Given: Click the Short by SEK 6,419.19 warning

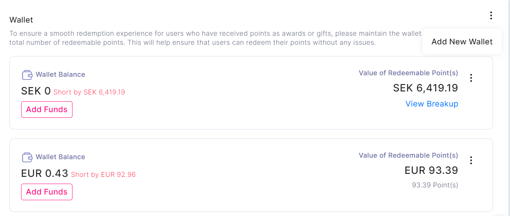Looking at the screenshot, I should [x=89, y=92].
